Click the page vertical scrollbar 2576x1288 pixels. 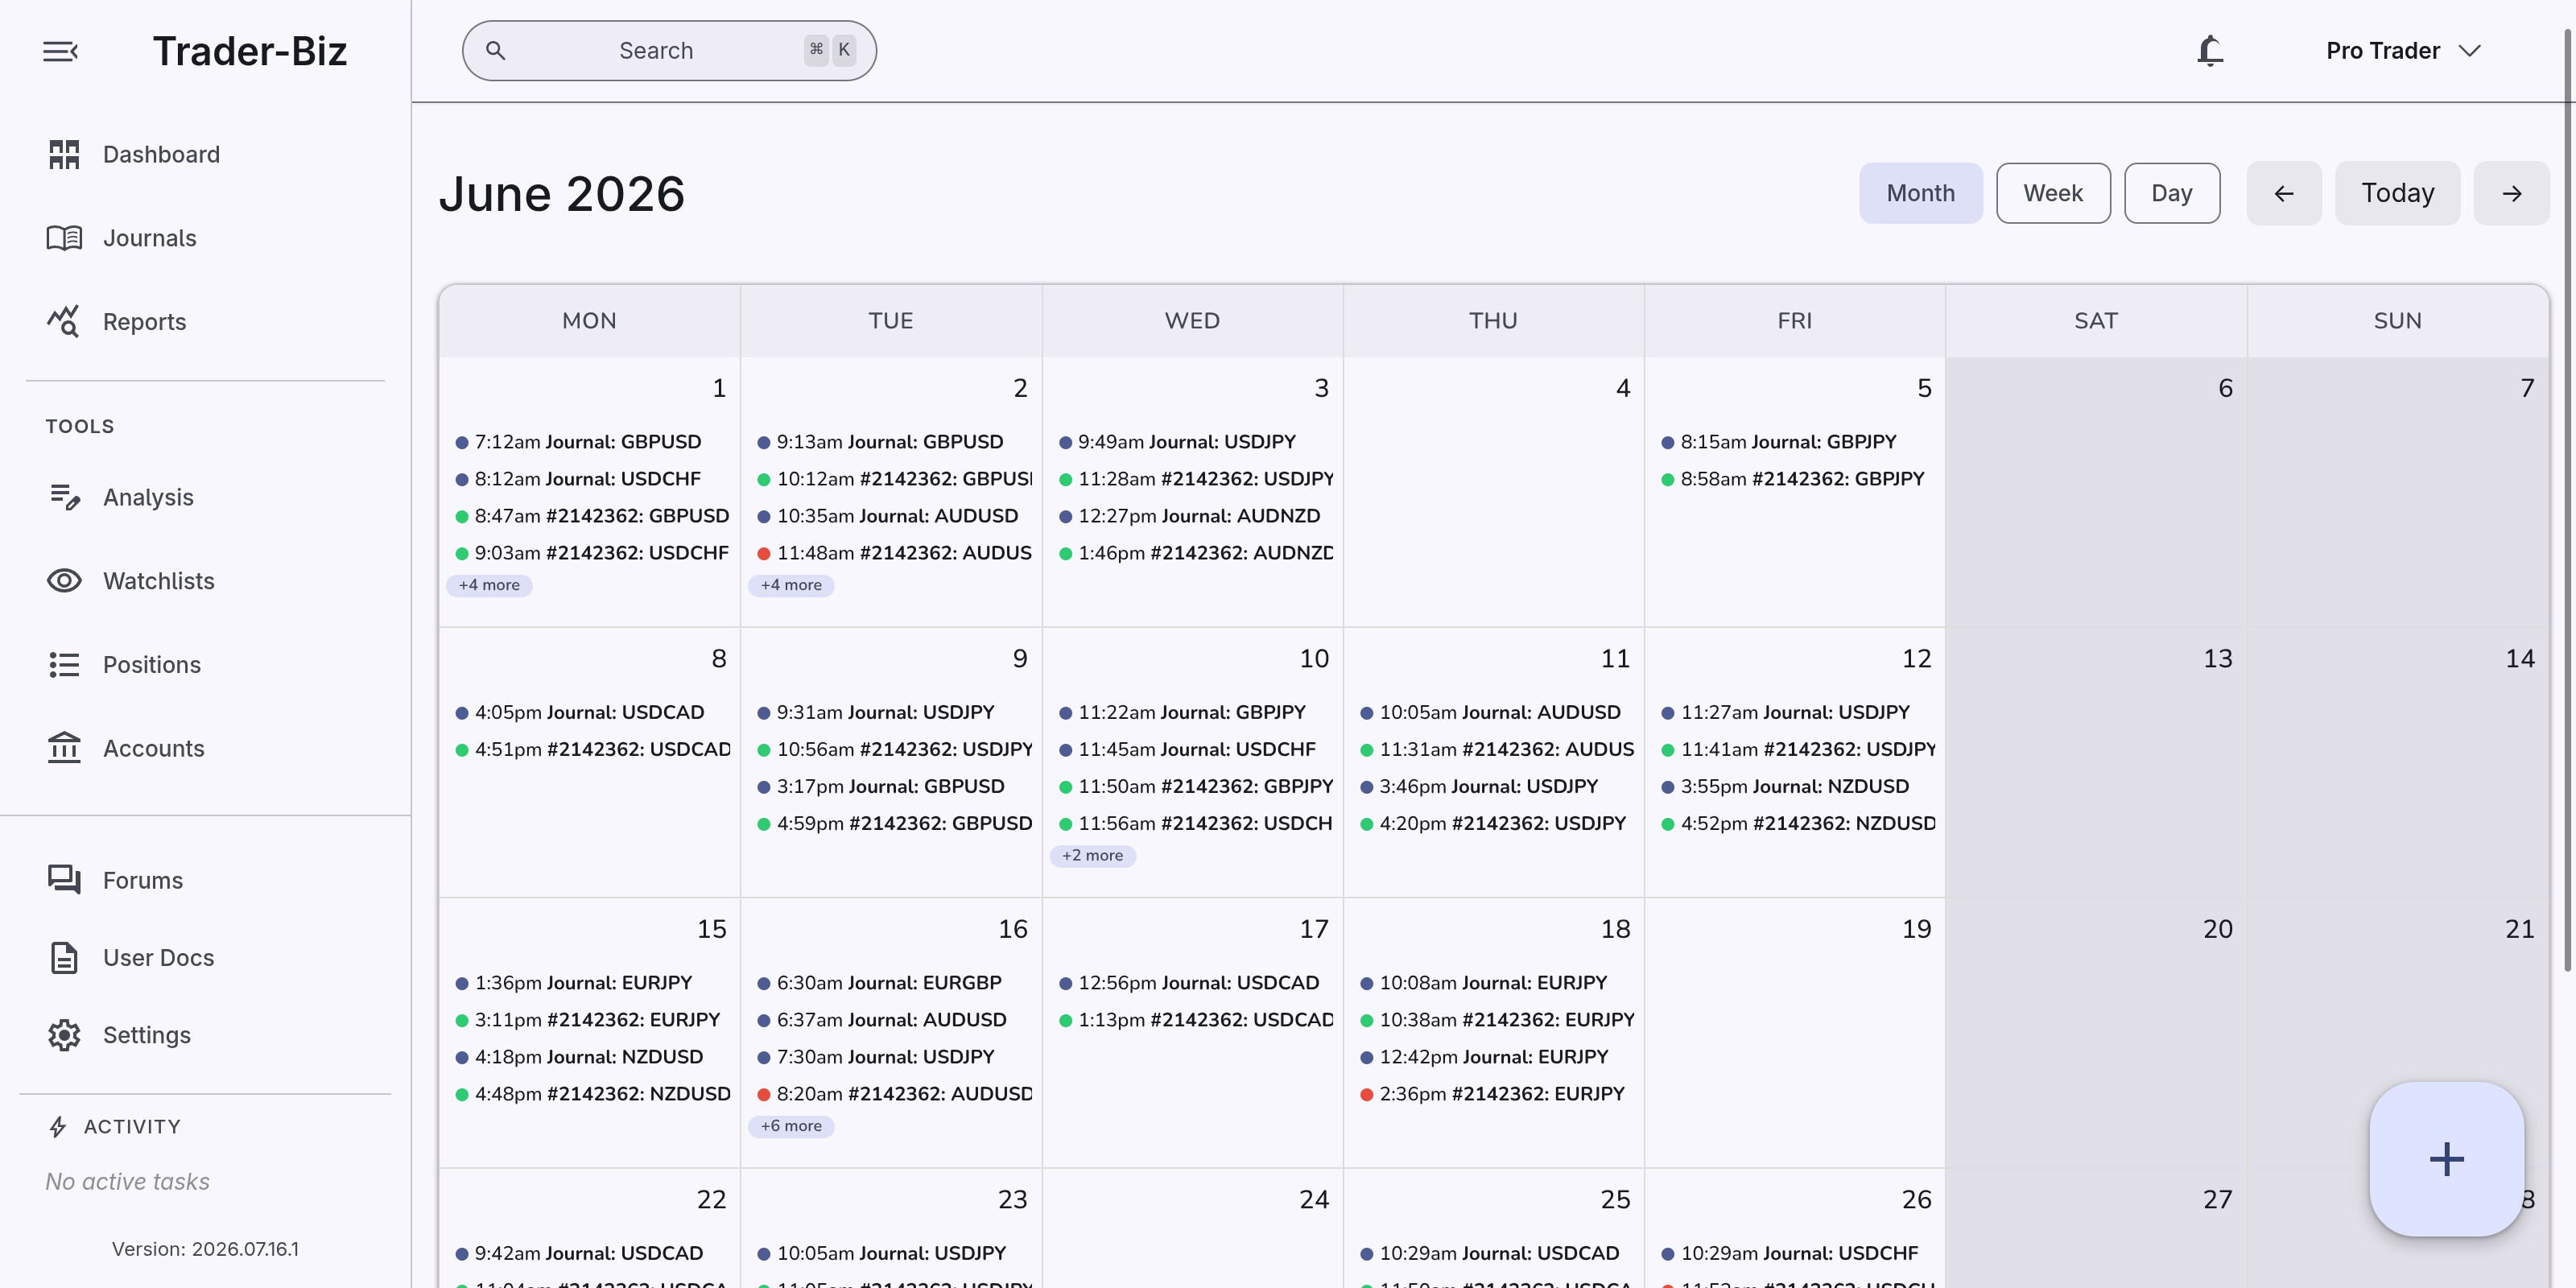click(x=2567, y=500)
